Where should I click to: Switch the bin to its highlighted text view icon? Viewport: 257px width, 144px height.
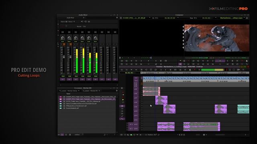tap(62, 135)
